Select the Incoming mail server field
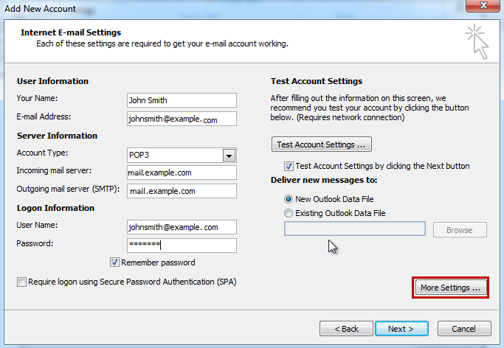Image resolution: width=504 pixels, height=348 pixels. click(182, 173)
